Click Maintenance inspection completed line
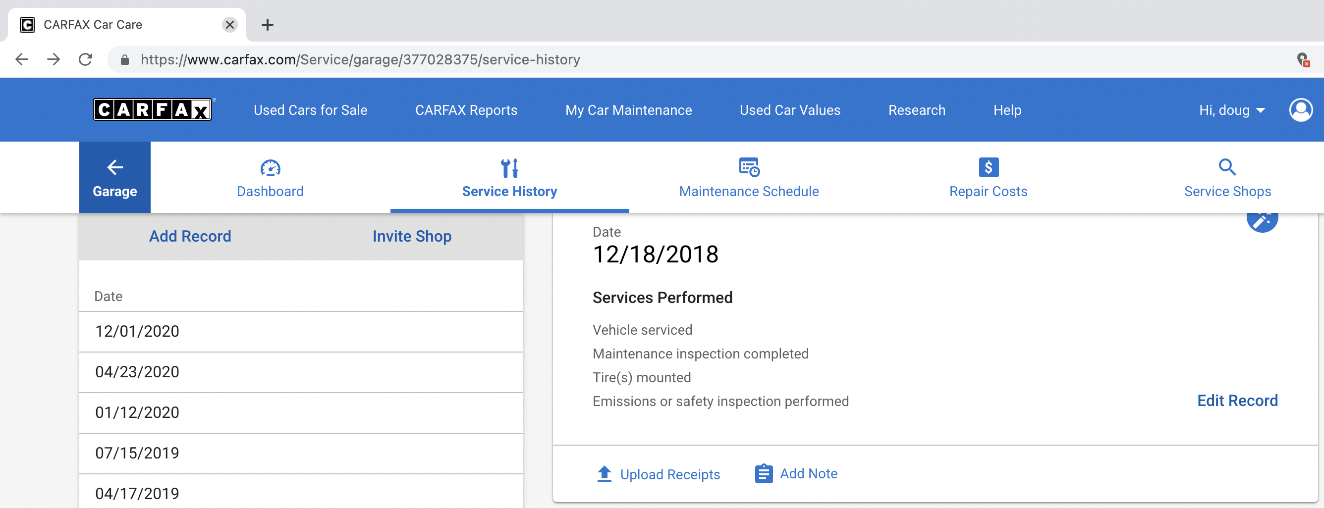Viewport: 1324px width, 508px height. 700,354
